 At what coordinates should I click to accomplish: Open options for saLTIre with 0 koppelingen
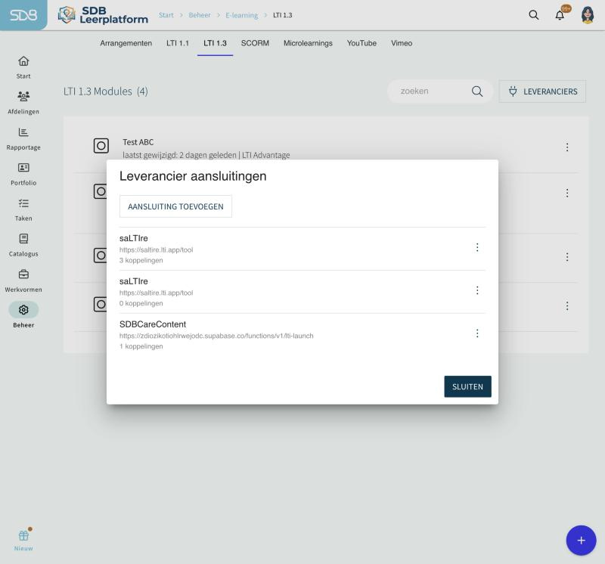coord(477,290)
